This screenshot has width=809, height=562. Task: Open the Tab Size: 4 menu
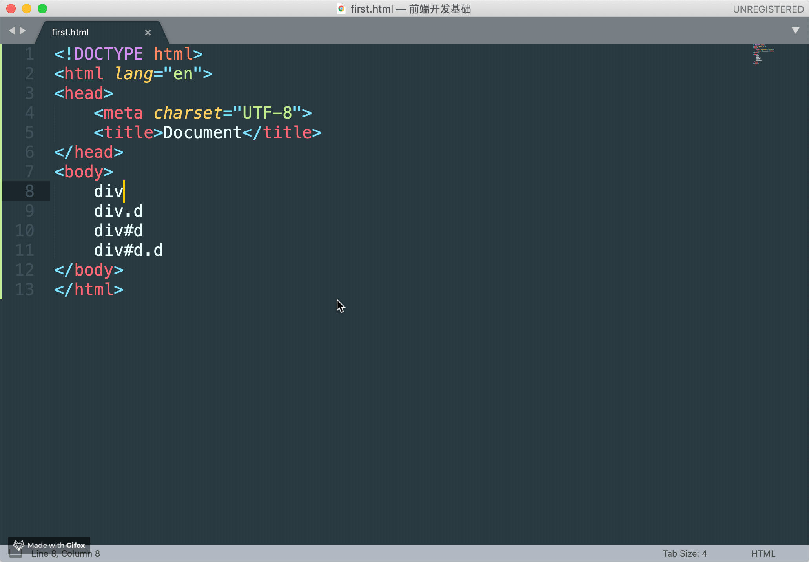coord(685,553)
